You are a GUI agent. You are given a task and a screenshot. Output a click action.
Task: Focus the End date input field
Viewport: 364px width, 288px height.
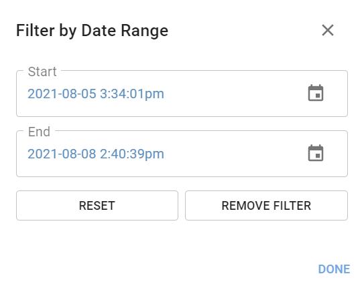tap(182, 154)
